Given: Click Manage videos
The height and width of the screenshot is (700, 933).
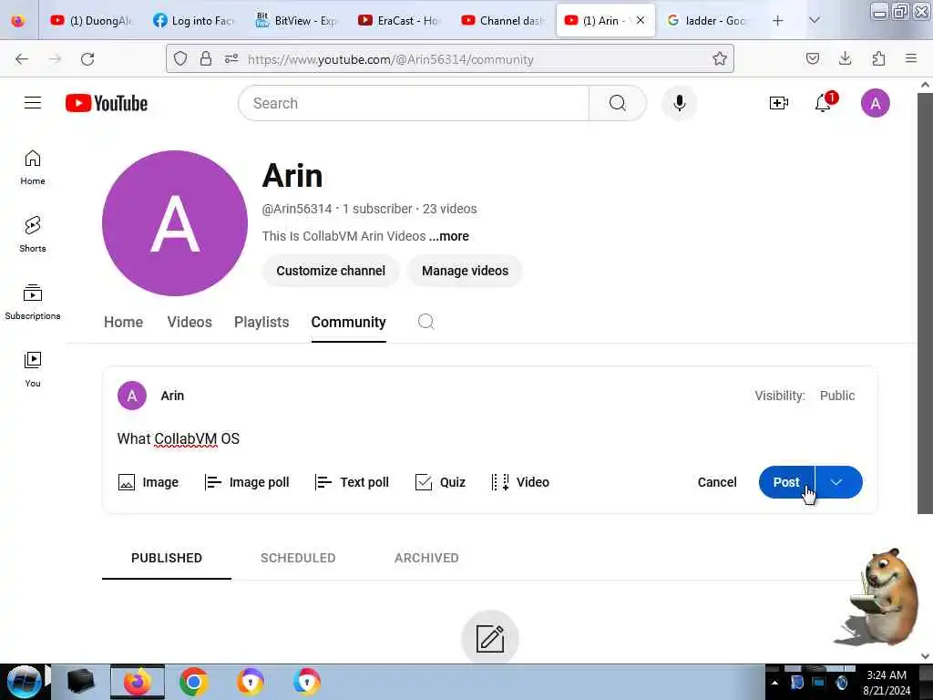Looking at the screenshot, I should [465, 271].
